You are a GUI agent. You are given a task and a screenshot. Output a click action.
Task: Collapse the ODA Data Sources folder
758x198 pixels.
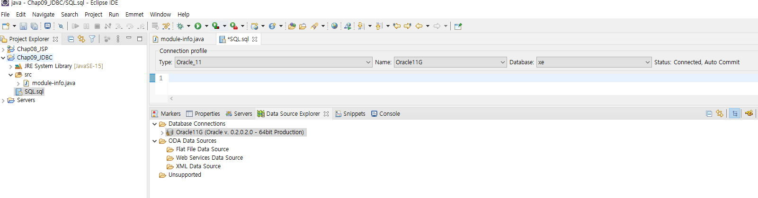[x=154, y=141]
